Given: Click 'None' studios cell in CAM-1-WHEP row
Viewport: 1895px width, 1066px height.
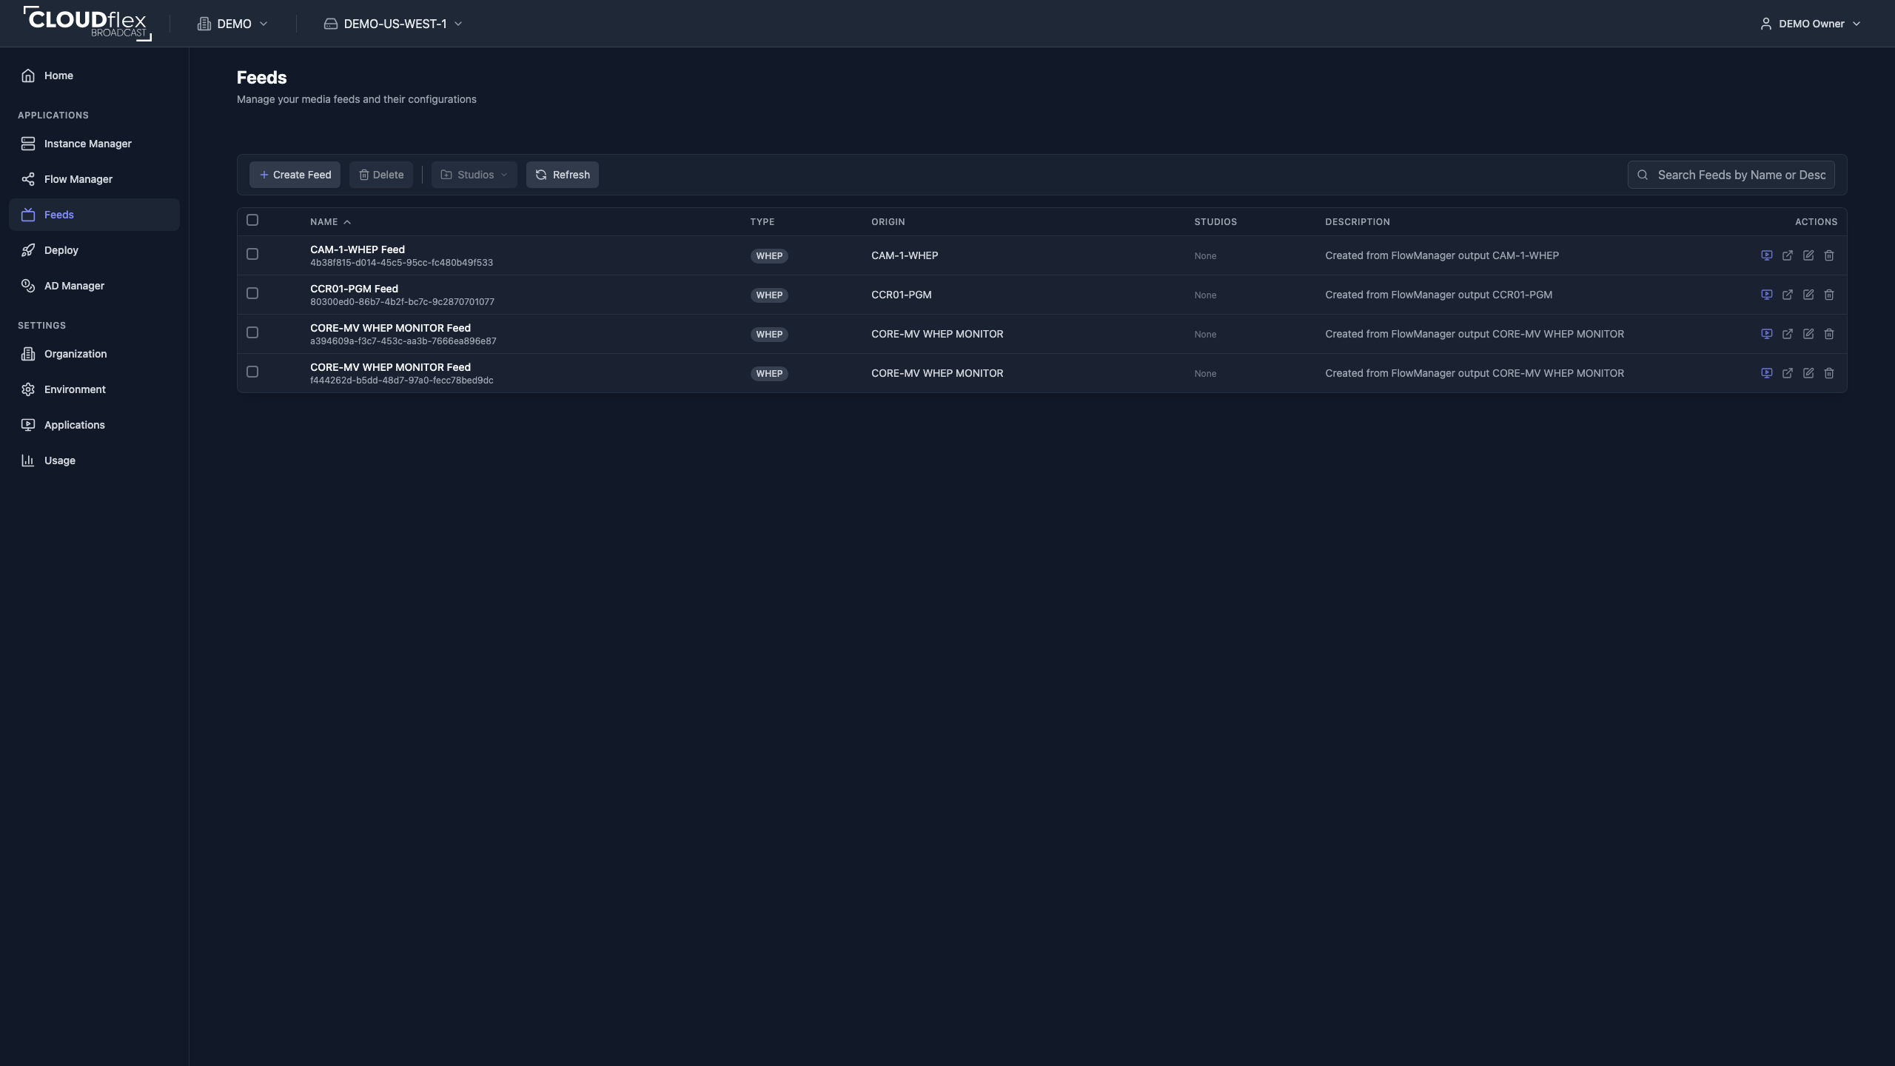Looking at the screenshot, I should tap(1205, 256).
